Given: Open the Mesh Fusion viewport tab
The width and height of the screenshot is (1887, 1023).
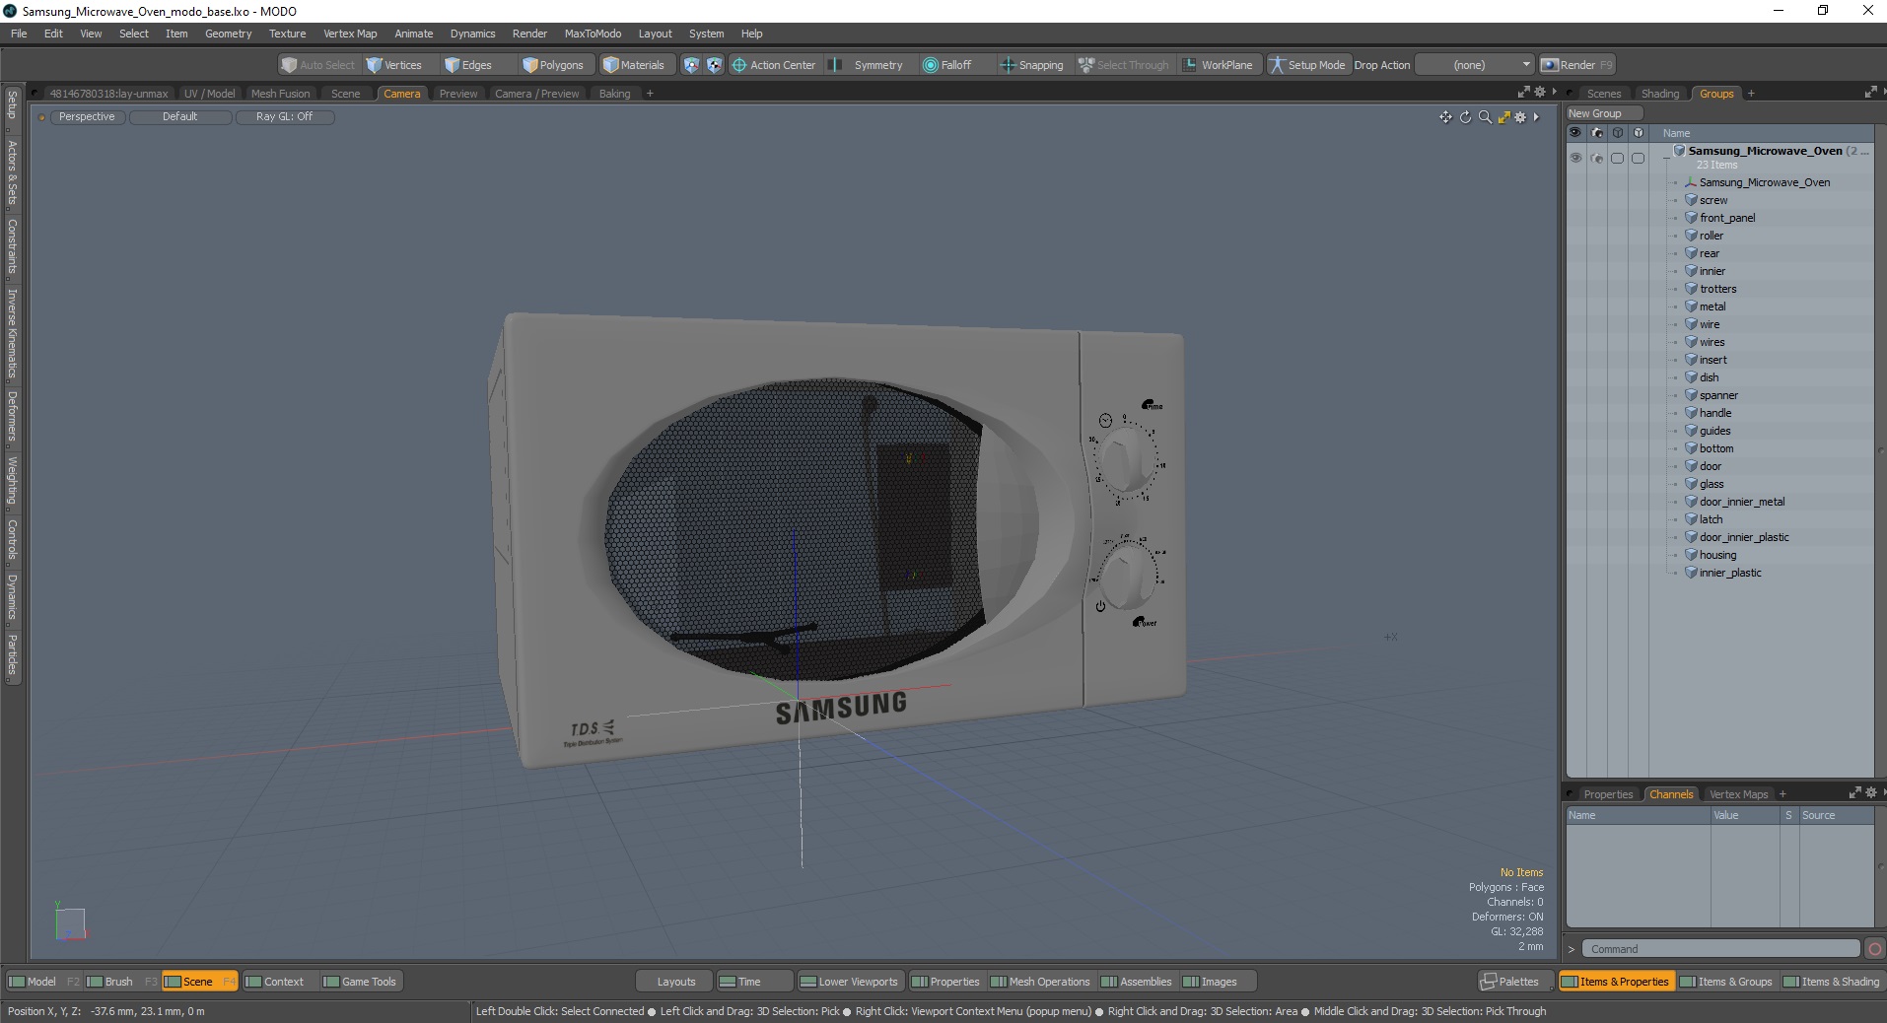Looking at the screenshot, I should coord(281,94).
